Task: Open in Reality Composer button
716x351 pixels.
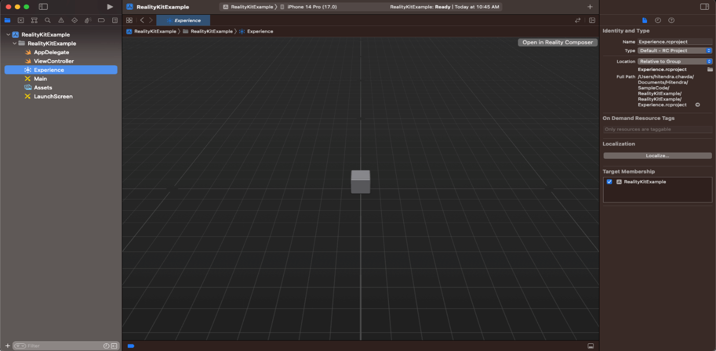Action: point(558,42)
